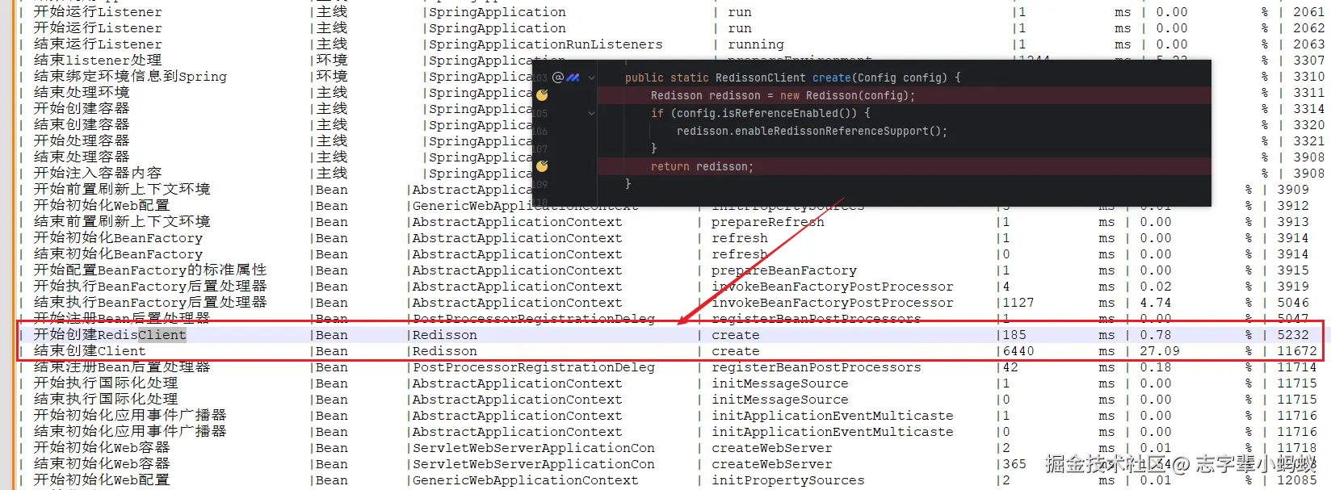Select the '开始创建RedisClient' log row text

tap(110, 334)
